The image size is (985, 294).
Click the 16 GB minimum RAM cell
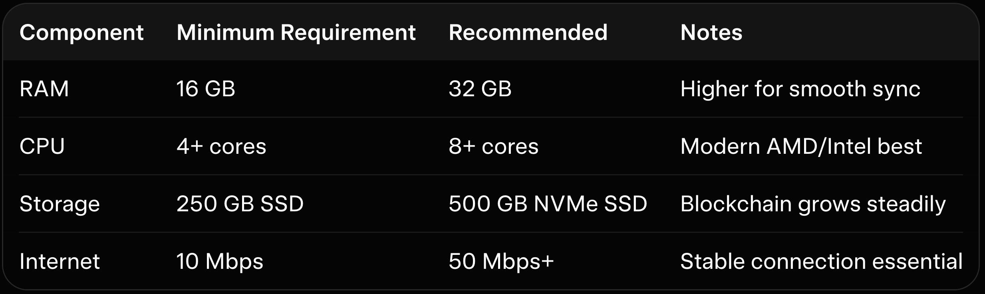[206, 89]
